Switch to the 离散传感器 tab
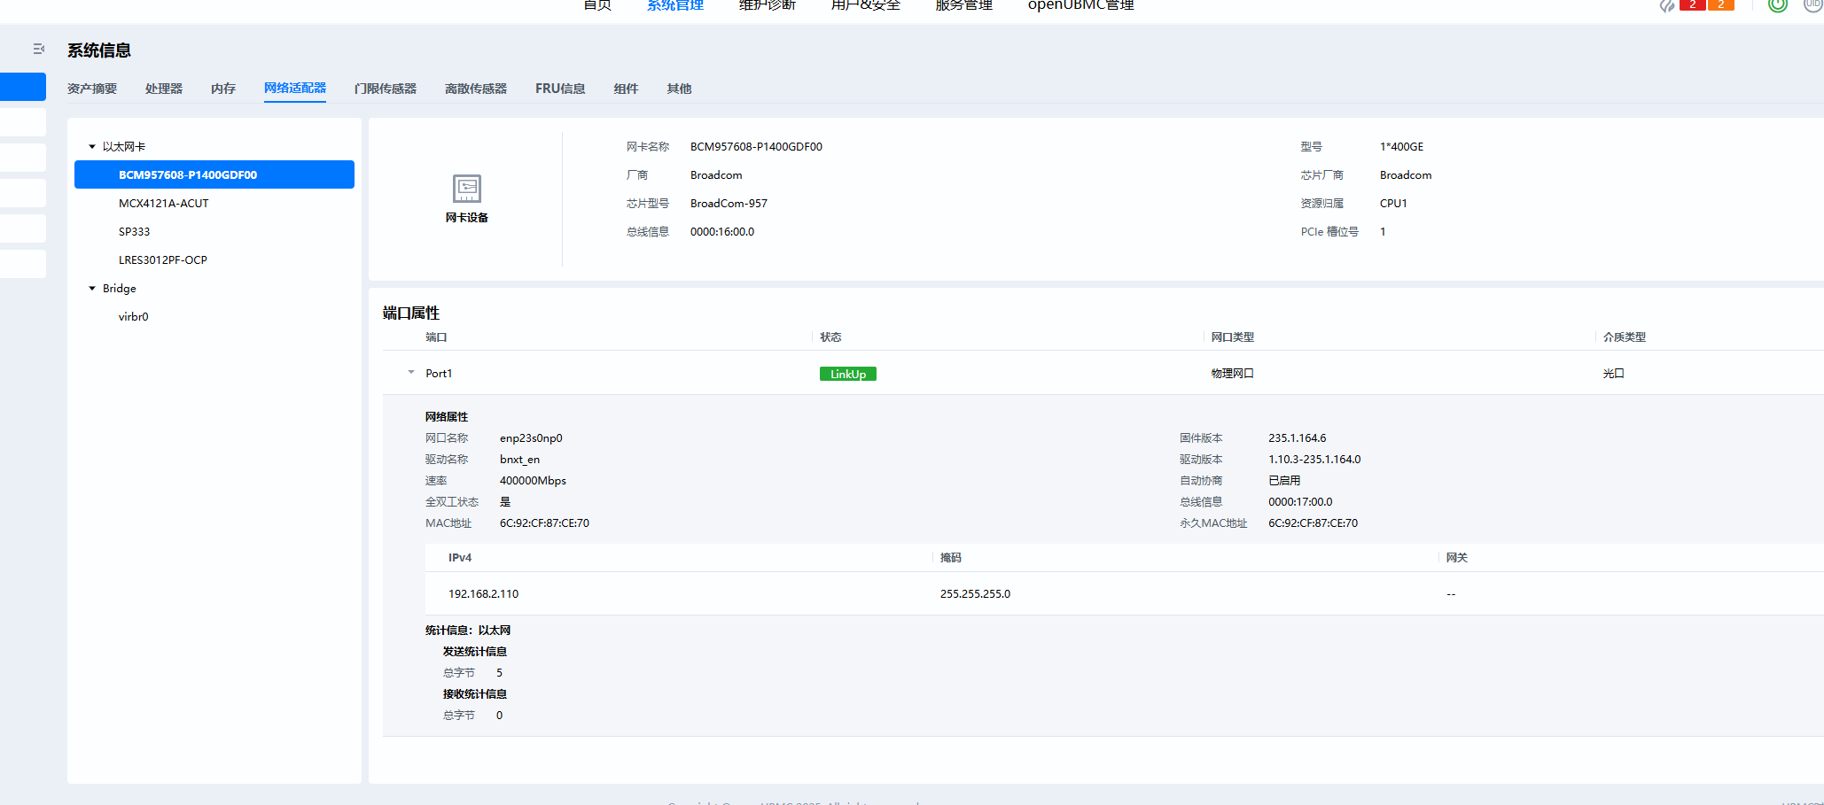The width and height of the screenshot is (1824, 805). pyautogui.click(x=476, y=89)
